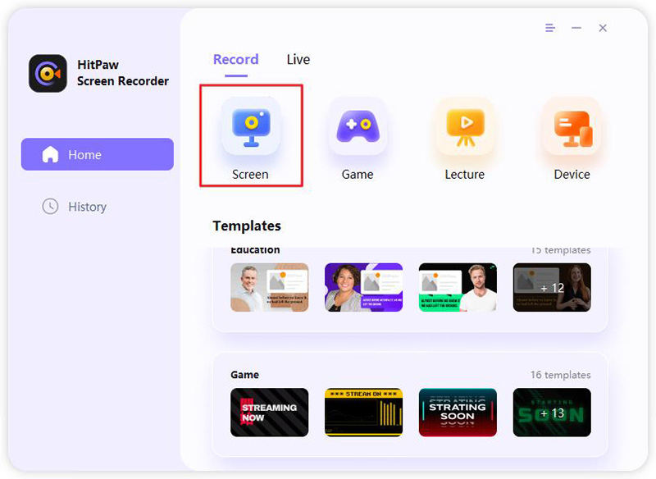Click the Home house icon
Viewport: 656px width, 479px height.
click(50, 154)
